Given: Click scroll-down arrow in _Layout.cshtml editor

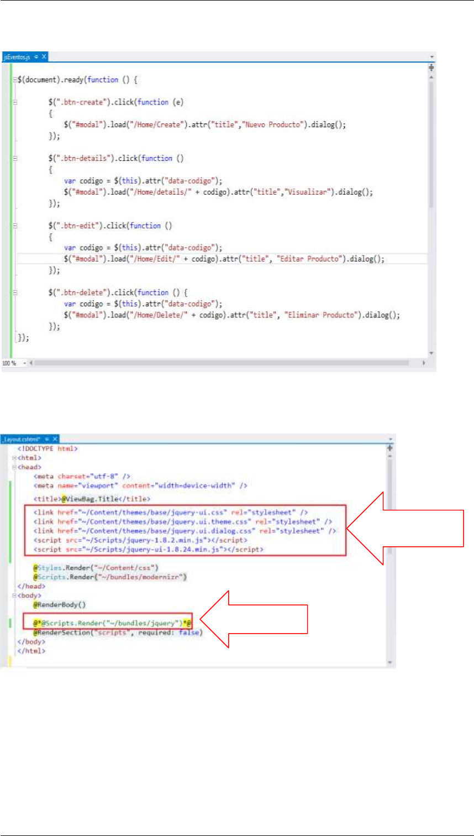Looking at the screenshot, I should pyautogui.click(x=390, y=662).
